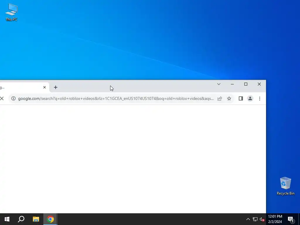Minimize the Chrome window
This screenshot has width=300, height=225.
(x=232, y=84)
